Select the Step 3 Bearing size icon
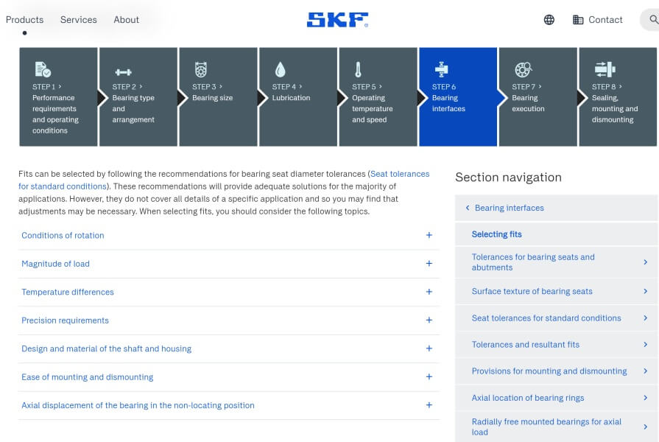Viewport: 659px width, 442px height. tap(201, 69)
